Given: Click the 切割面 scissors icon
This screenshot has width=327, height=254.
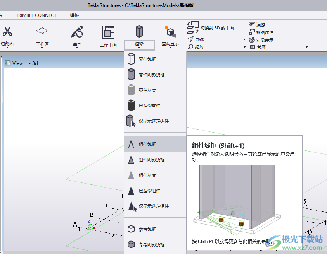Looking at the screenshot, I should [7, 31].
